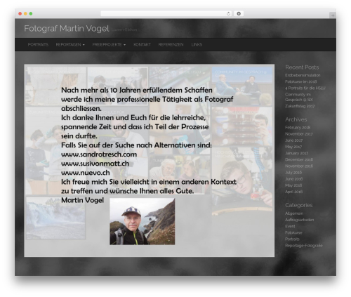
Task: Open the December 2016 archive
Action: 299,159
